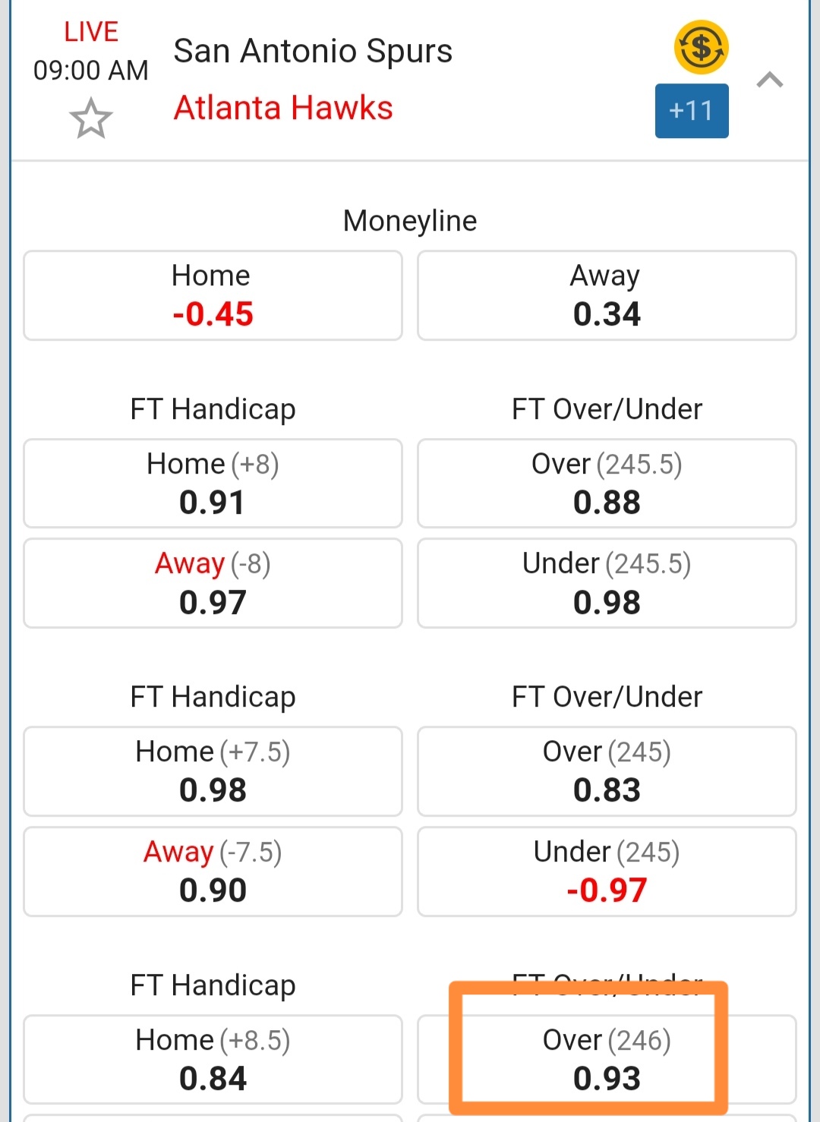The height and width of the screenshot is (1122, 820).
Task: Select Over (245) at 0.83
Action: point(606,771)
